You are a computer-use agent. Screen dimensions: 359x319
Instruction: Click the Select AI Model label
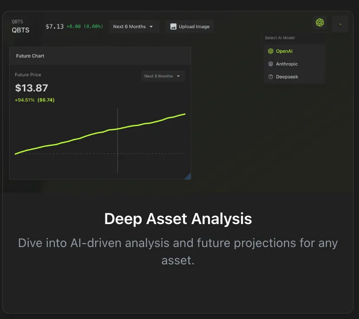click(x=280, y=38)
